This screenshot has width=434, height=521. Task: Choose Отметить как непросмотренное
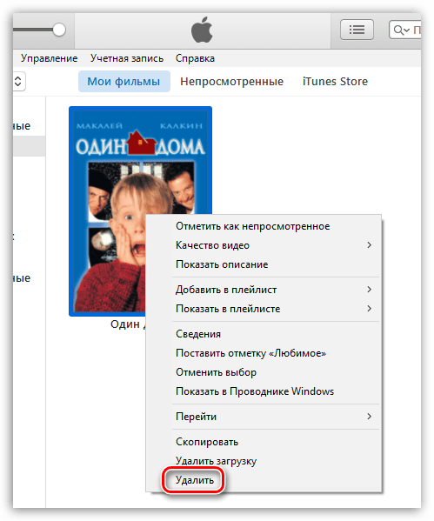pyautogui.click(x=264, y=226)
